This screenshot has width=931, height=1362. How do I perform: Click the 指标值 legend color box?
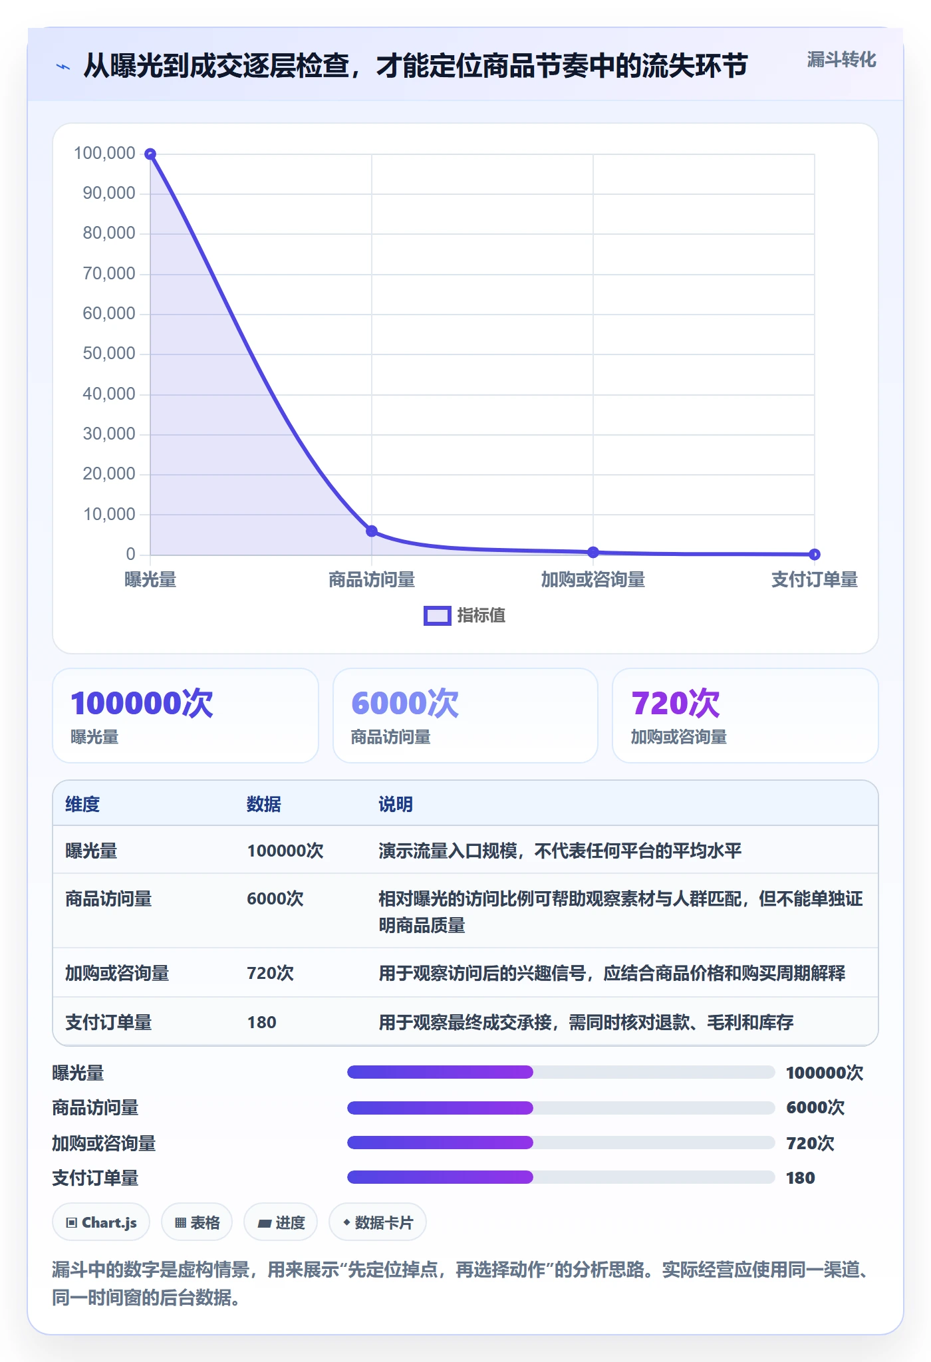click(438, 615)
